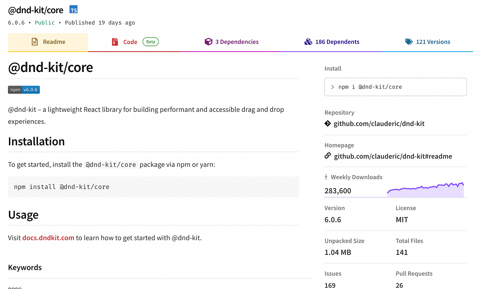Click the inline @dnd-kit/core code snippet

click(x=111, y=165)
